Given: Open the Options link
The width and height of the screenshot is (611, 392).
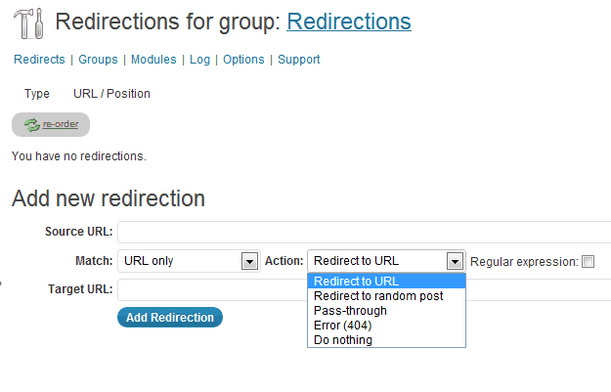Looking at the screenshot, I should [243, 60].
